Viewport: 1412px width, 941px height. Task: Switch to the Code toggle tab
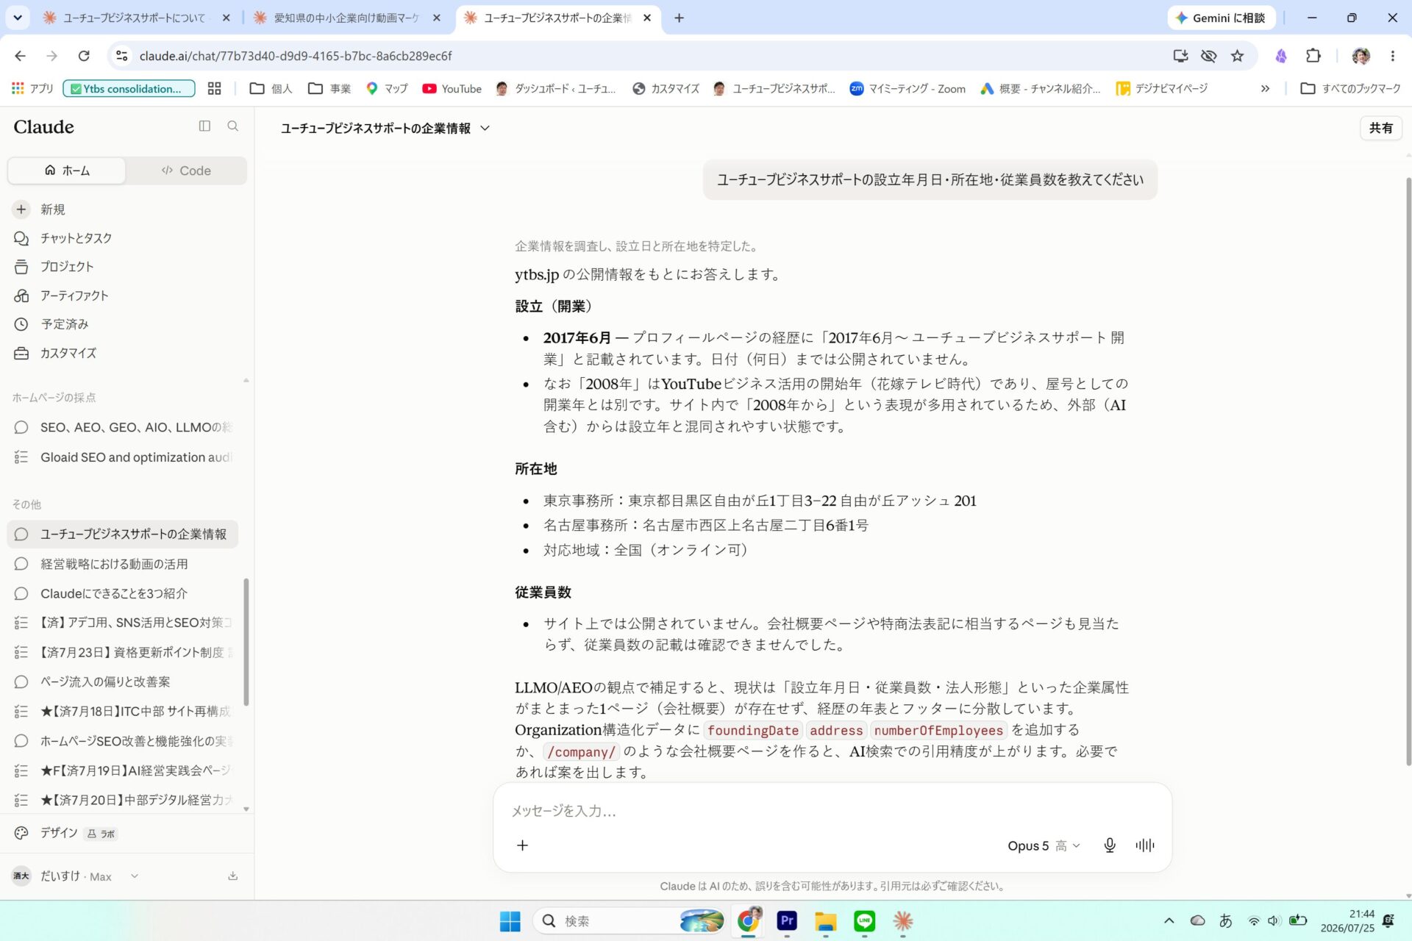coord(186,171)
